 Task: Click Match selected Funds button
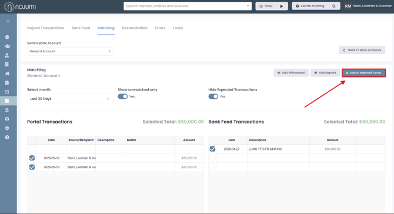363,73
